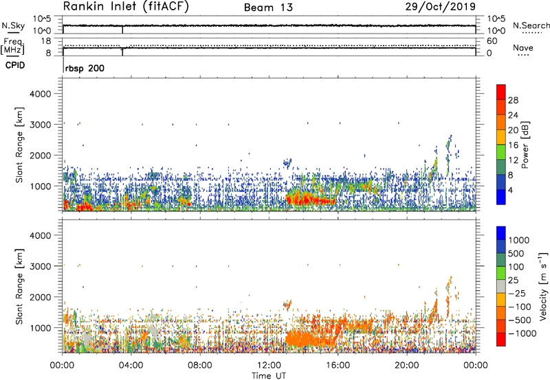Click "Slant Range [km]" label of velocity panel

[x=19, y=287]
